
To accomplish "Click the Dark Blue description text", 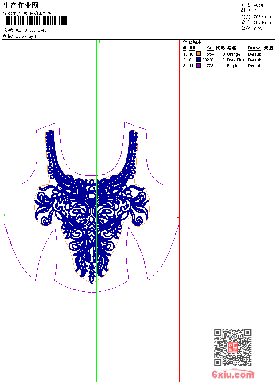I will click(235, 60).
